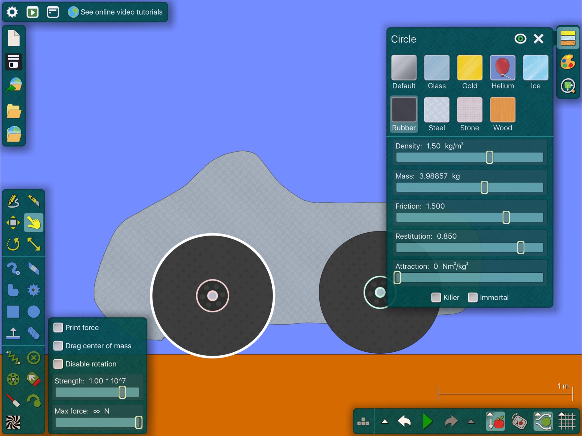Toggle the eye icon in Circle panel

pyautogui.click(x=520, y=39)
